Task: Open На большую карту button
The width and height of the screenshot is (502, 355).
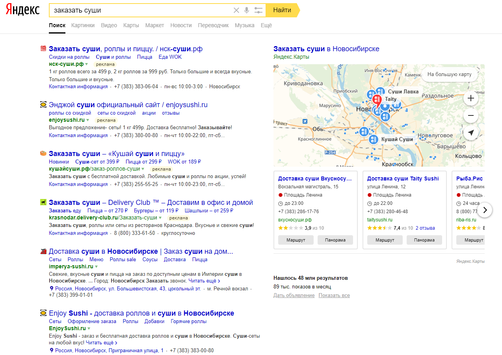Action: (x=450, y=74)
